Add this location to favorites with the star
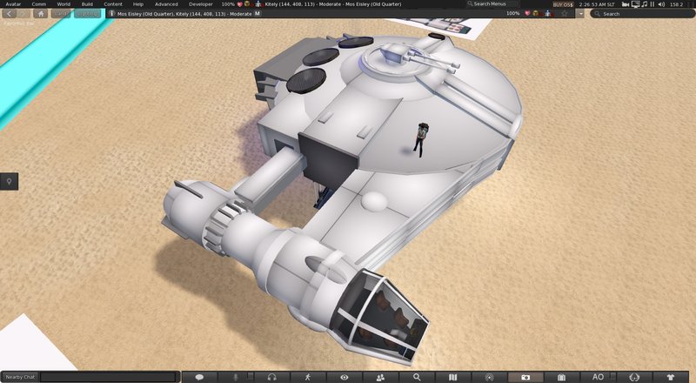 pos(564,14)
